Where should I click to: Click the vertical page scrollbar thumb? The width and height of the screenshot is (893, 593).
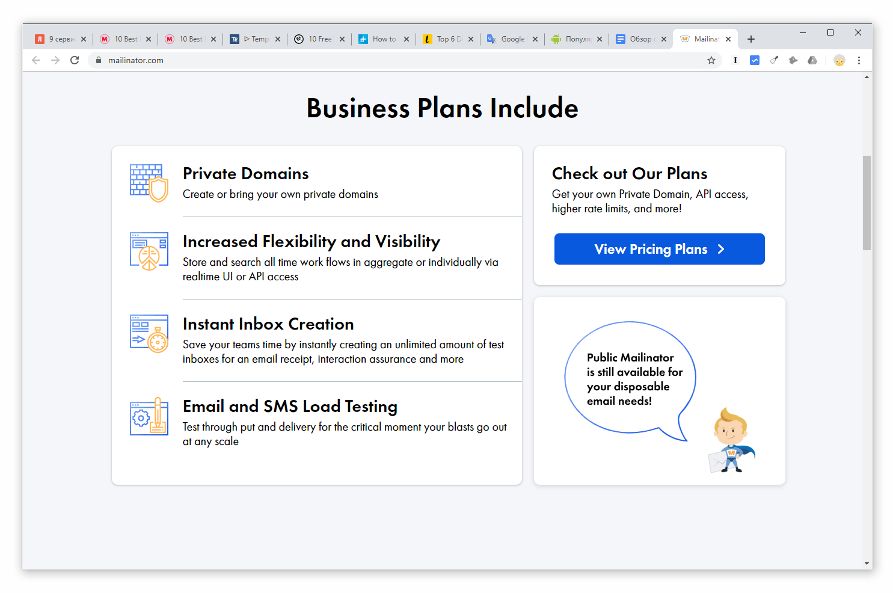[x=867, y=203]
